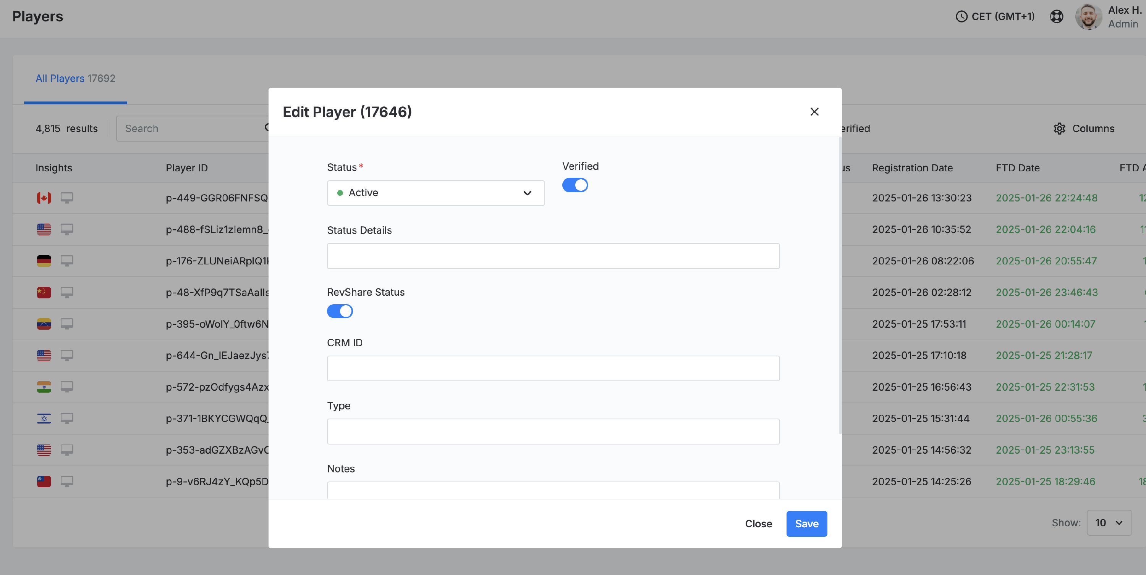Image resolution: width=1146 pixels, height=575 pixels.
Task: Click the Insights column header
Action: click(54, 168)
